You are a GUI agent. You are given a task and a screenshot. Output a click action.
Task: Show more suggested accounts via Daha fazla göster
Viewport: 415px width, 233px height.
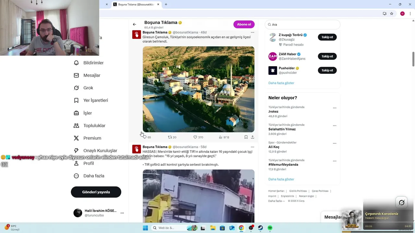tap(281, 83)
